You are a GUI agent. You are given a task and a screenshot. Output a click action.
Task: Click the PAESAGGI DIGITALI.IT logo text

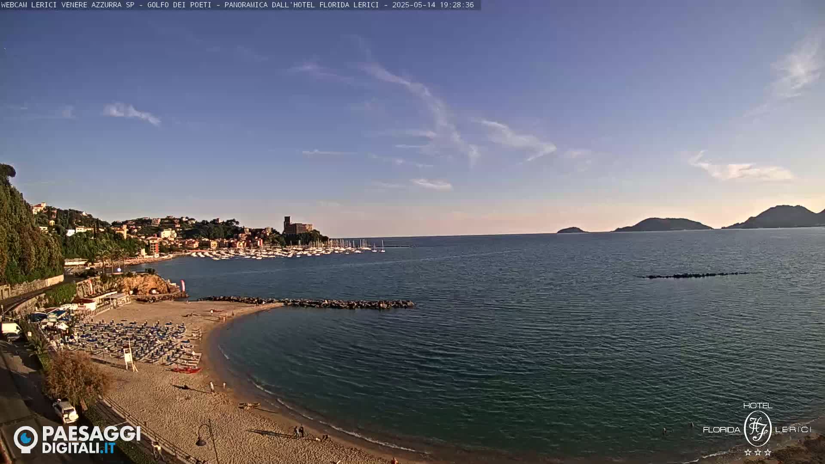[x=91, y=440]
